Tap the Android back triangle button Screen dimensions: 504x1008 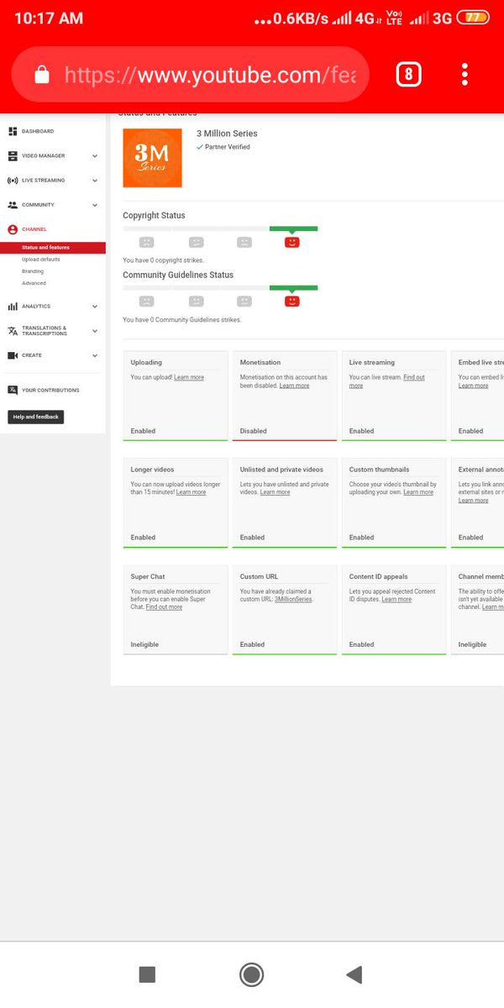point(354,974)
